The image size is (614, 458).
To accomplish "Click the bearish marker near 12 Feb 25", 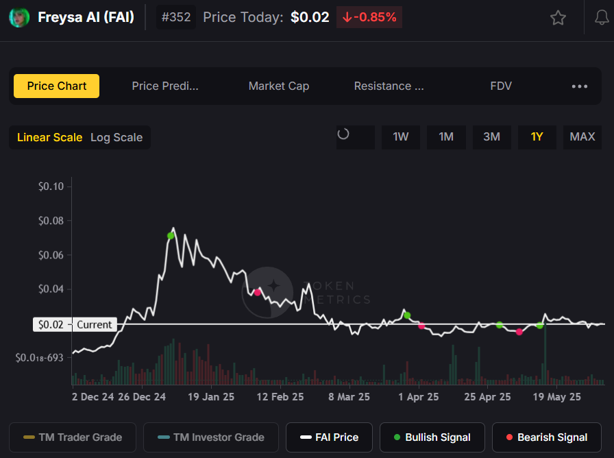I will pyautogui.click(x=257, y=292).
